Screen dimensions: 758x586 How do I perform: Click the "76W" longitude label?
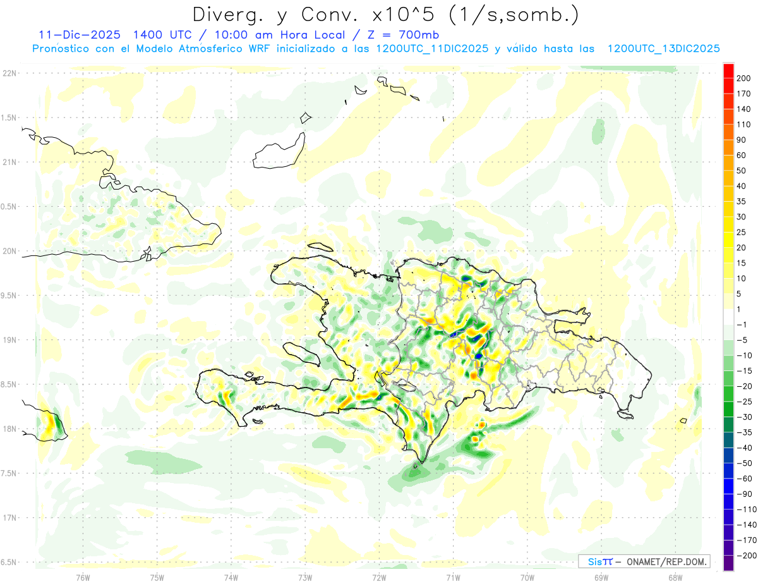pyautogui.click(x=83, y=578)
